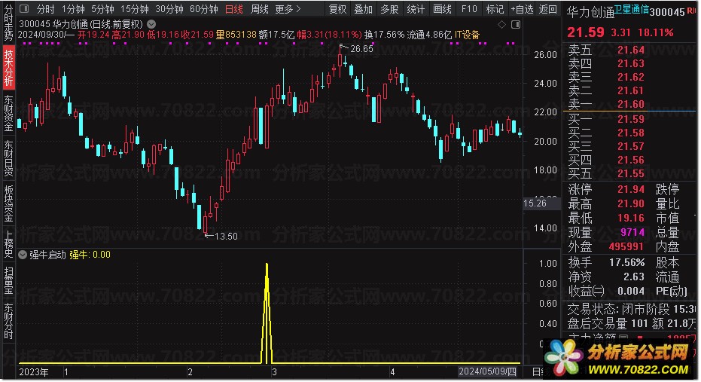Click the 收益(二) value 0.004
Screen dimensions: 701x382
[631, 291]
